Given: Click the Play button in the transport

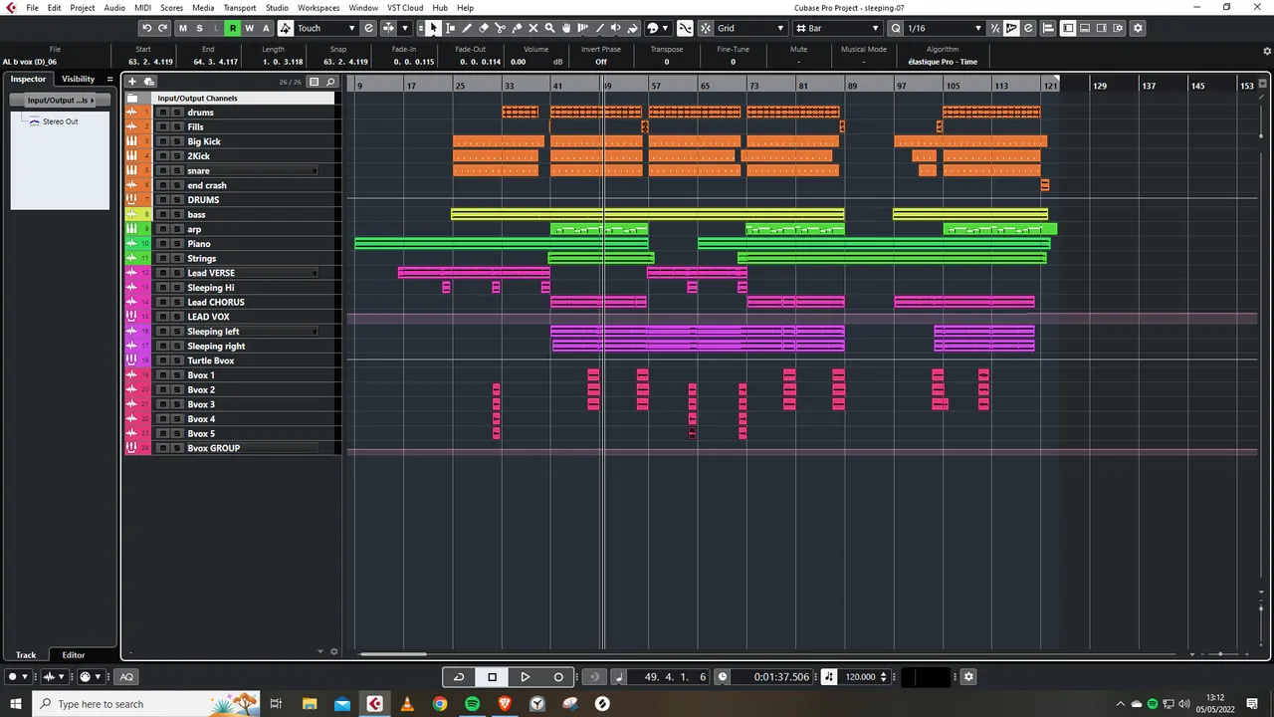Looking at the screenshot, I should (x=525, y=677).
